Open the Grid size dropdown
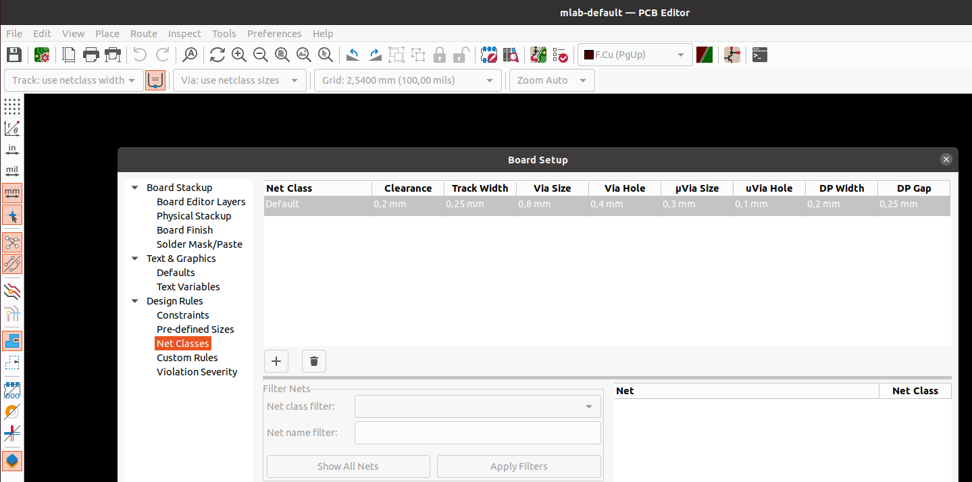 click(x=407, y=80)
